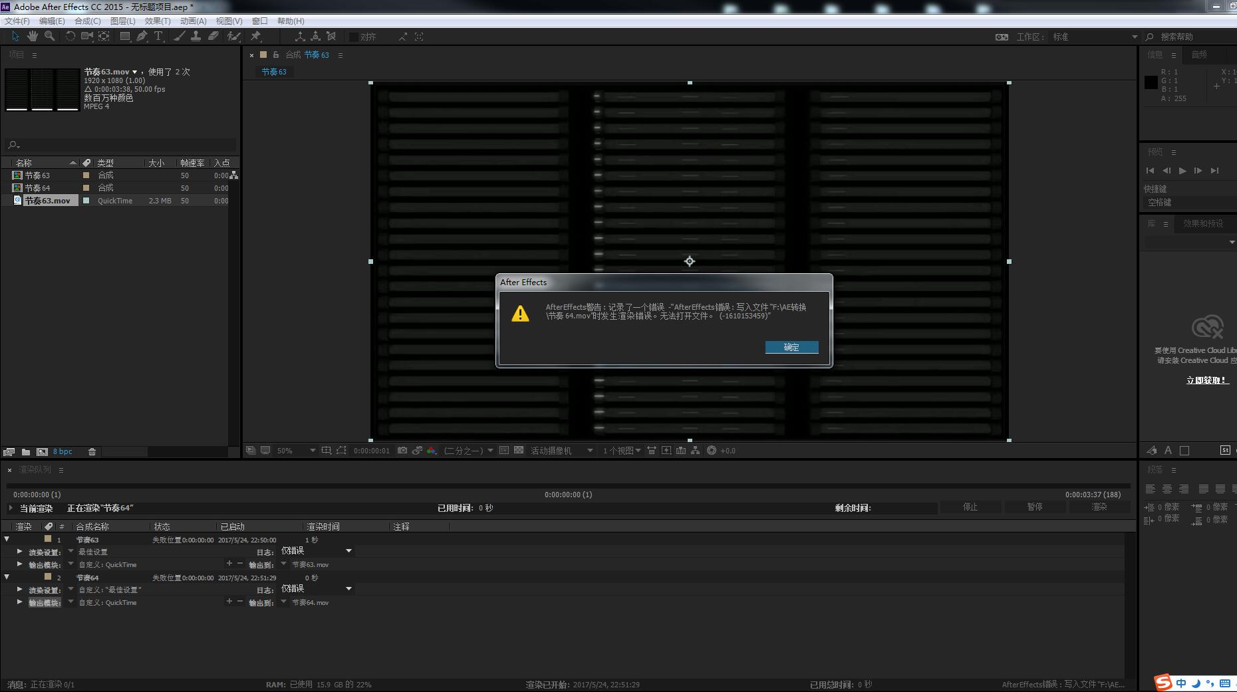
Task: Collapse the 节奏63 render queue item
Action: [7, 539]
